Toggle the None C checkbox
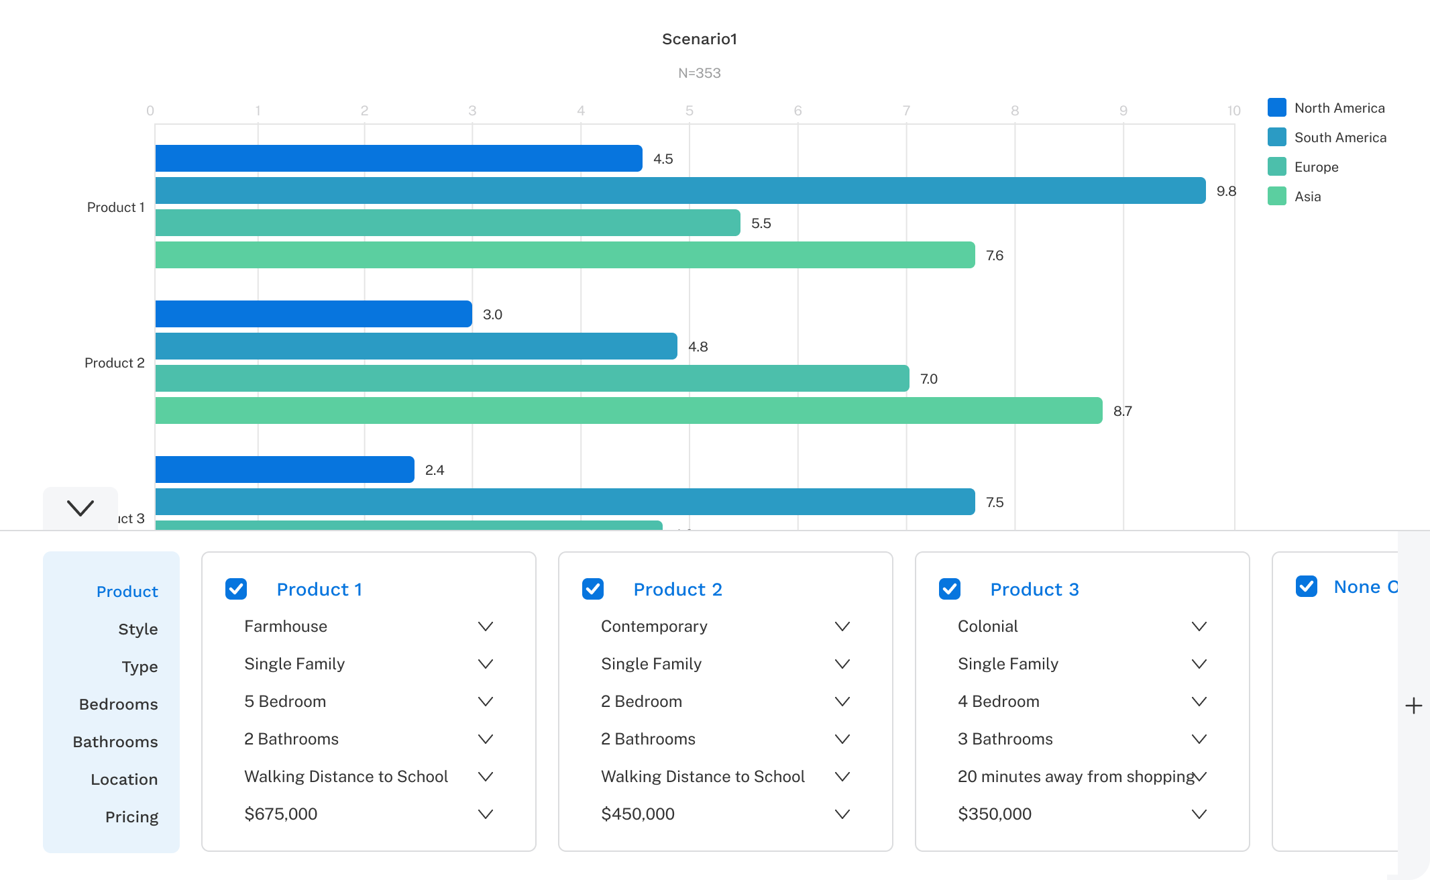This screenshot has width=1430, height=880. pyautogui.click(x=1307, y=589)
